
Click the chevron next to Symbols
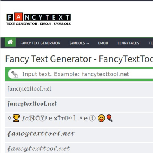coord(88,44)
